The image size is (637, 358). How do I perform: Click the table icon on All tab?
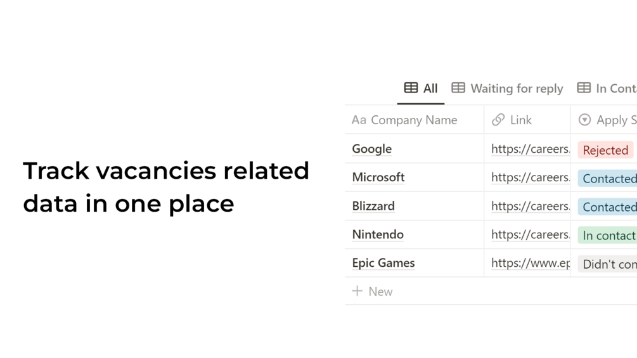point(411,88)
